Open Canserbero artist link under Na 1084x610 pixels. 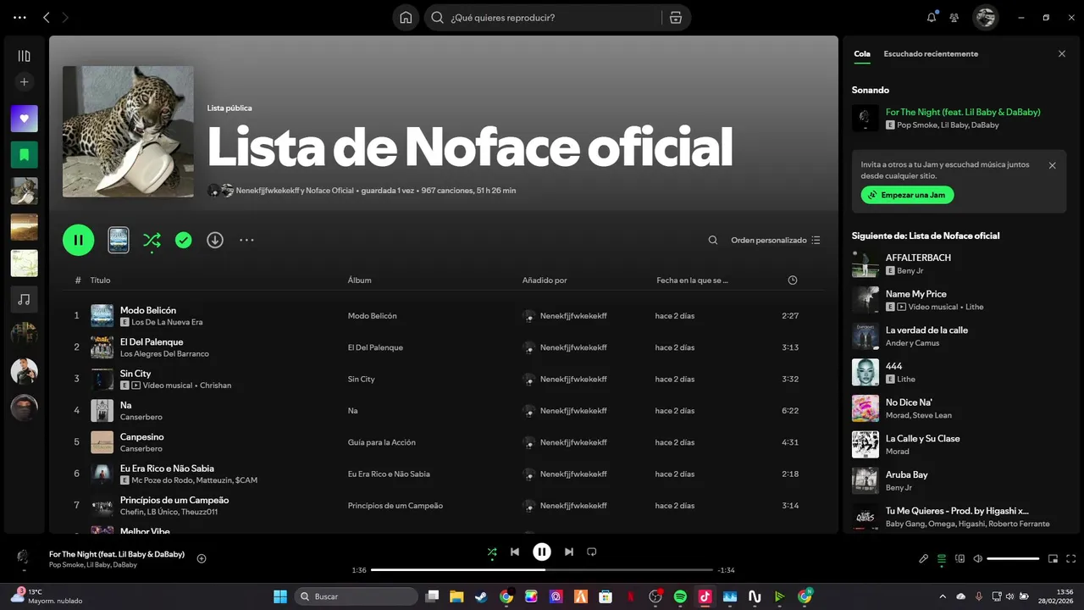141,417
